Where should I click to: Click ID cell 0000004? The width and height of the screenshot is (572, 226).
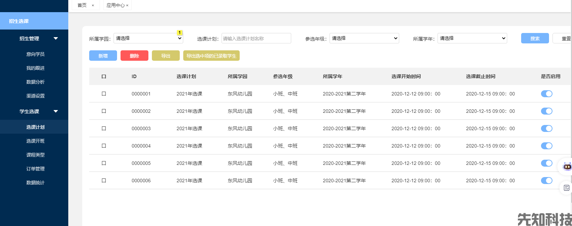(x=141, y=146)
